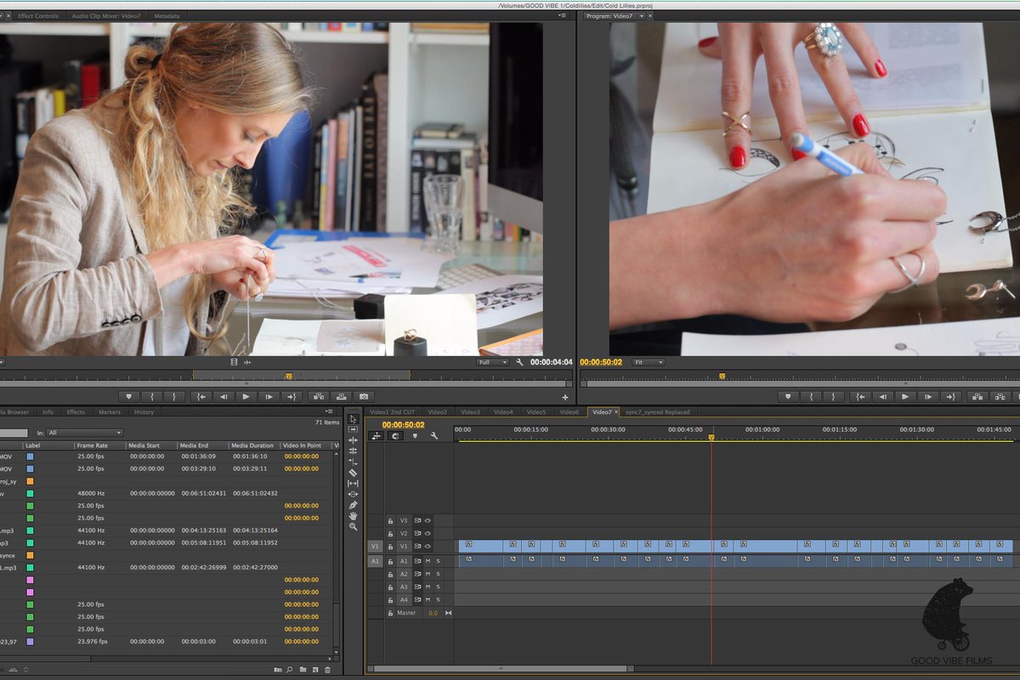
Task: Open Program monitor zoom dropdown Fit
Action: pos(648,362)
